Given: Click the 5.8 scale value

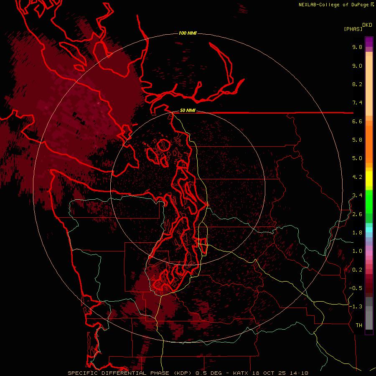Looking at the screenshot, I should (357, 140).
